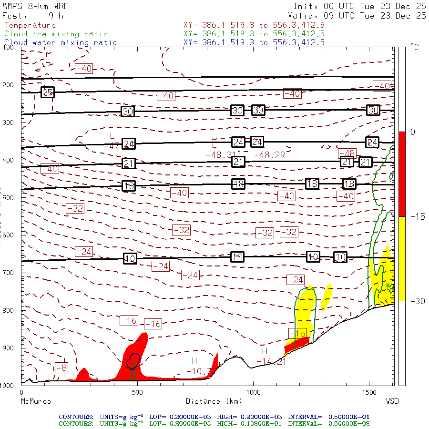Viewport: 429px width, 429px height.
Task: Click the 1000 distance tick label
Action: coord(253,392)
